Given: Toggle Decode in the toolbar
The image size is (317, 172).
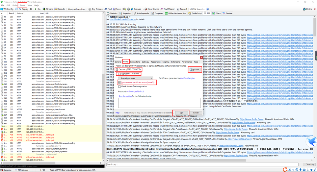Looking at the screenshot, I should click(60, 9).
